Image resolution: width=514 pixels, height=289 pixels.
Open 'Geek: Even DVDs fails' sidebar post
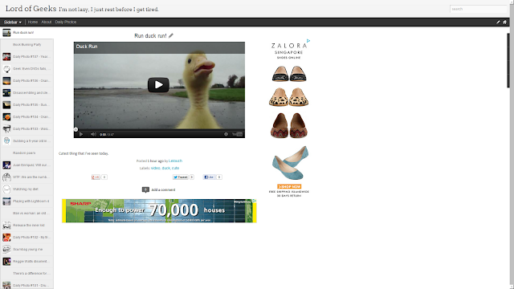pos(27,69)
